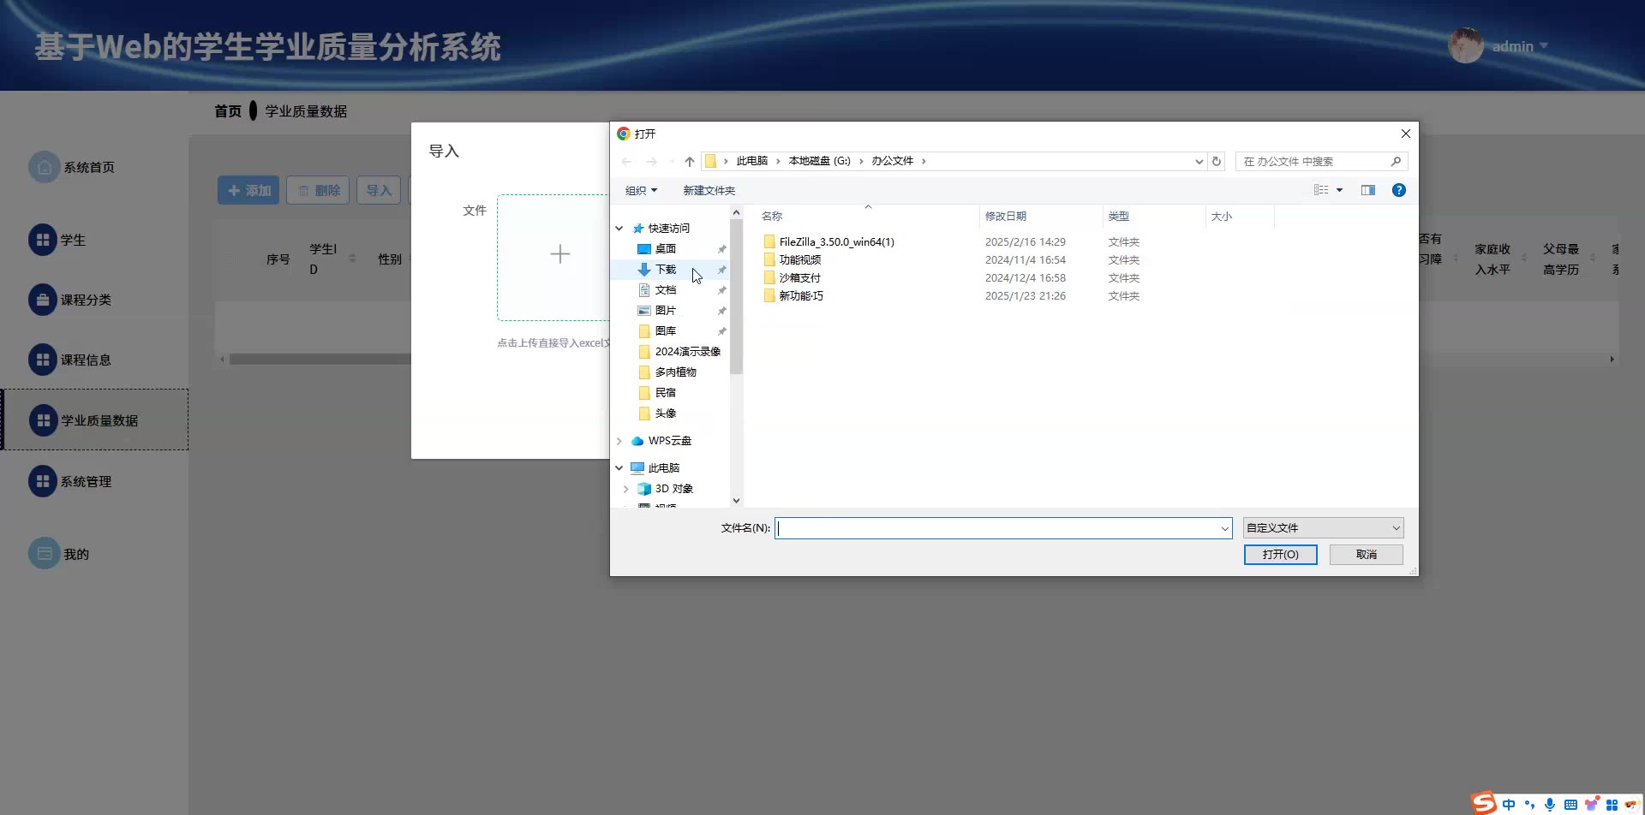The image size is (1645, 815).
Task: Open the view options dropdown arrow
Action: [1339, 190]
